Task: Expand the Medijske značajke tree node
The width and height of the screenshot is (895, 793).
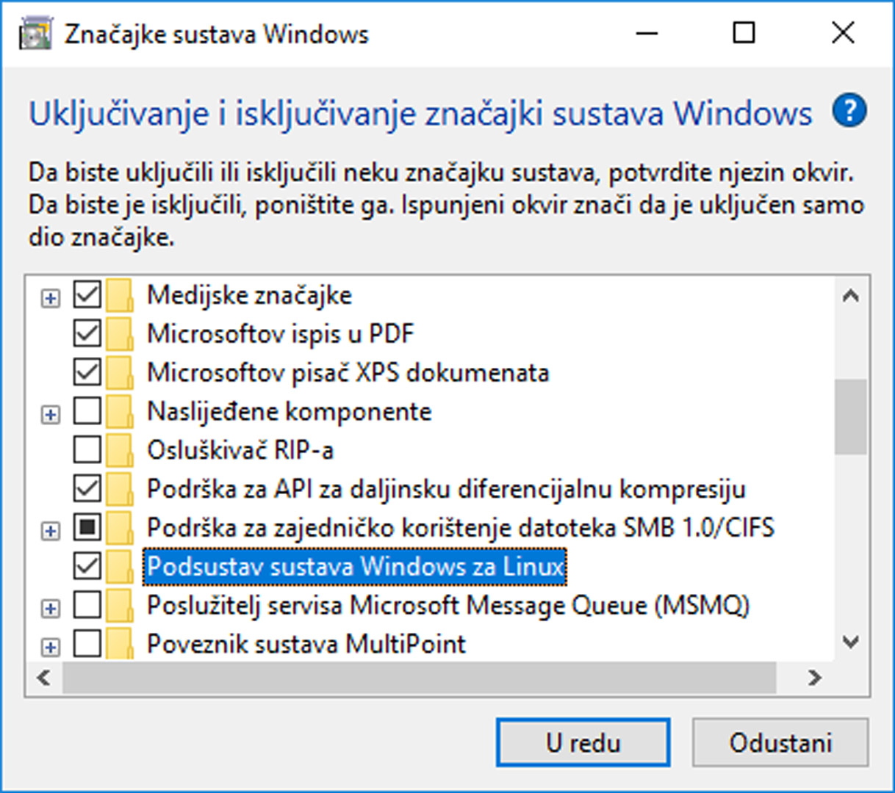Action: point(50,298)
